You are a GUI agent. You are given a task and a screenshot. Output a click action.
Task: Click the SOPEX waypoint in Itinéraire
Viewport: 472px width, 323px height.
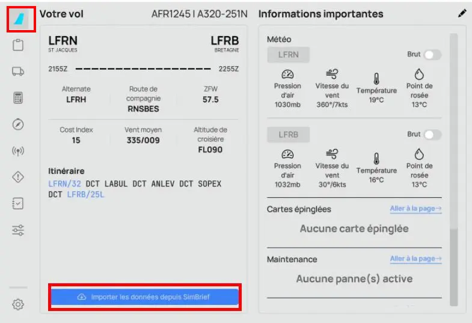pos(209,183)
